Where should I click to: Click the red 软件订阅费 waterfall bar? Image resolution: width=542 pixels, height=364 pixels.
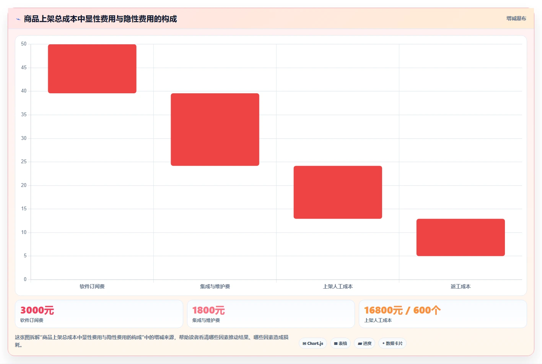pyautogui.click(x=92, y=69)
